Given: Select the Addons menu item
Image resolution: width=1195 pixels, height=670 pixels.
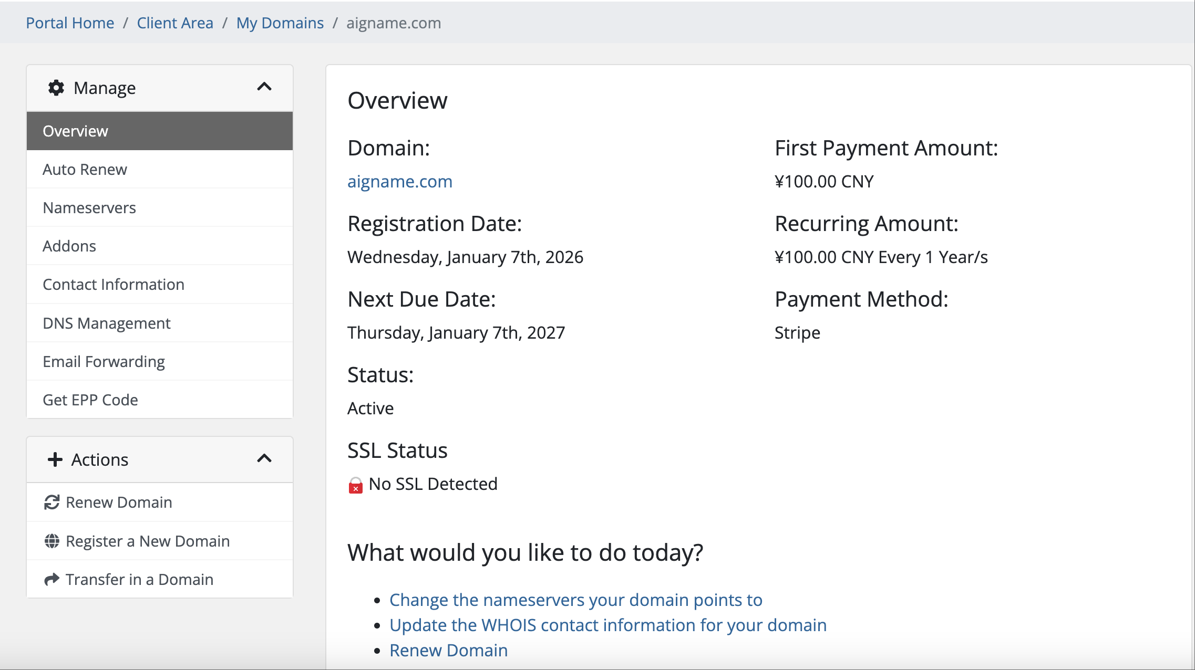Looking at the screenshot, I should click(69, 246).
